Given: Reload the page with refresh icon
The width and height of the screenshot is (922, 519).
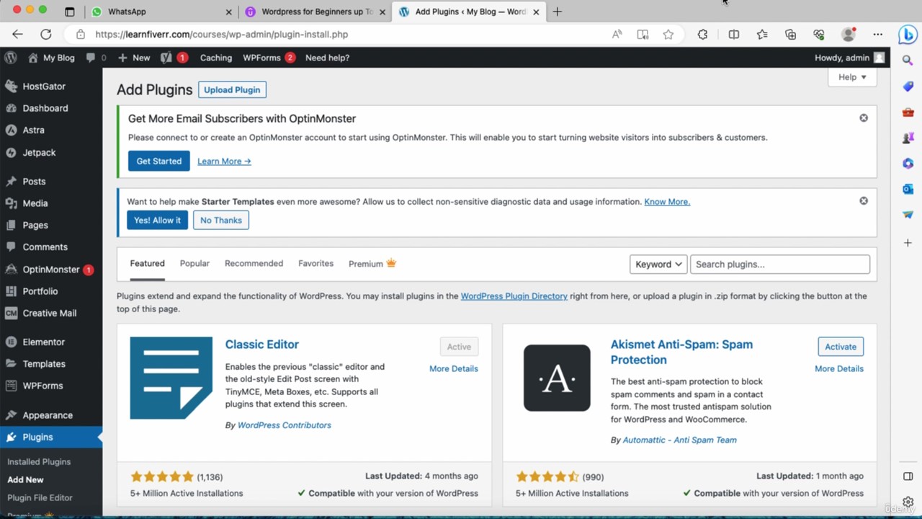Looking at the screenshot, I should [x=45, y=34].
